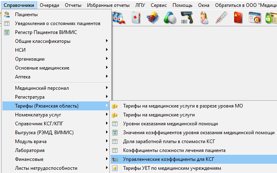The image size is (277, 173).
Task: Open the Окна menu
Action: pos(204,5)
